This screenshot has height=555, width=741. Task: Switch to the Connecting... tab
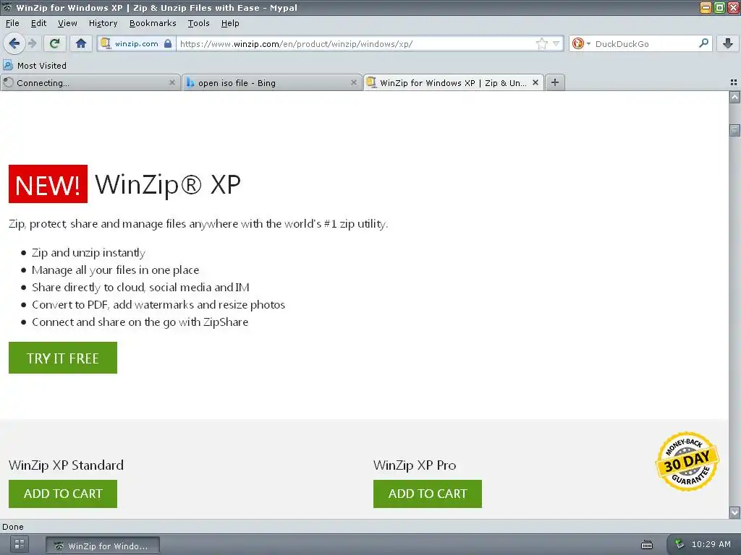90,82
